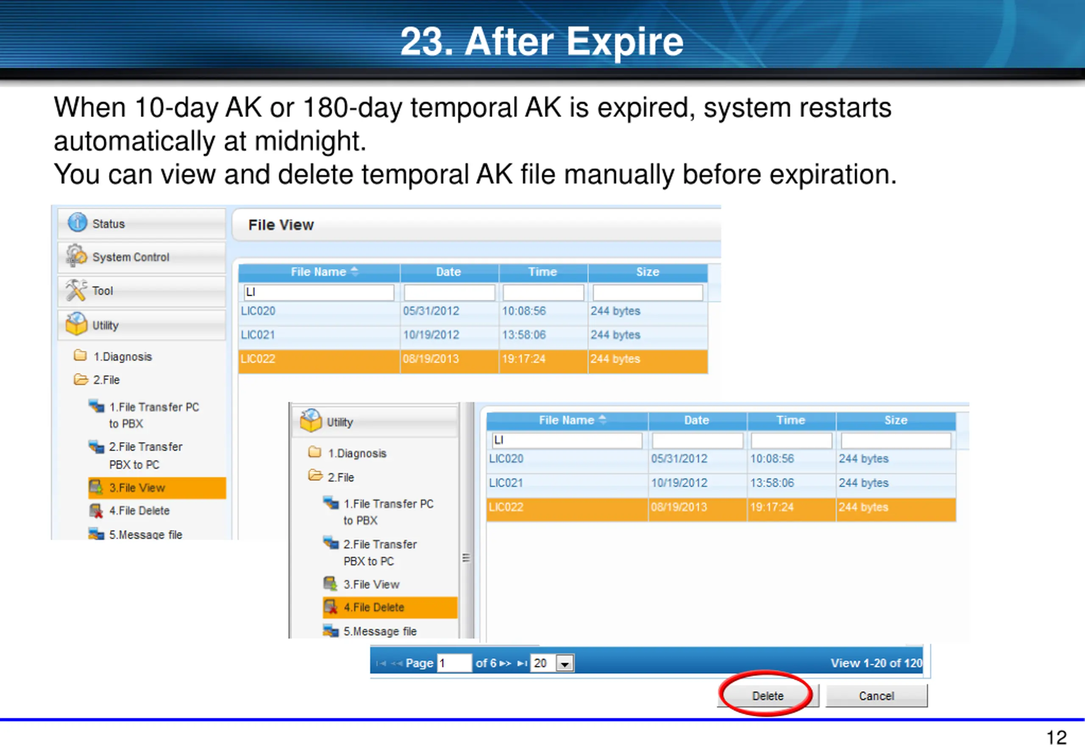Screen dimensions: 1085x751
Task: Click the 5.Message file icon in the left sidebar
Action: 97,534
